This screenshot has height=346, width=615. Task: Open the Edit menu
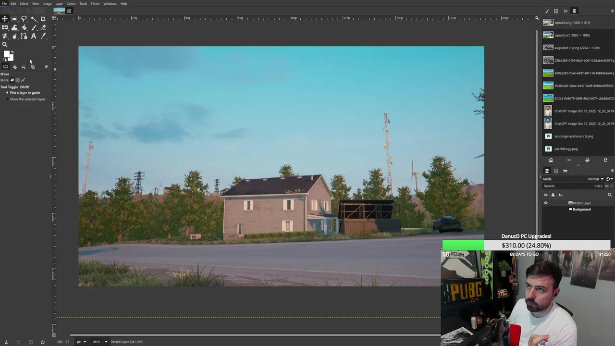tap(13, 3)
